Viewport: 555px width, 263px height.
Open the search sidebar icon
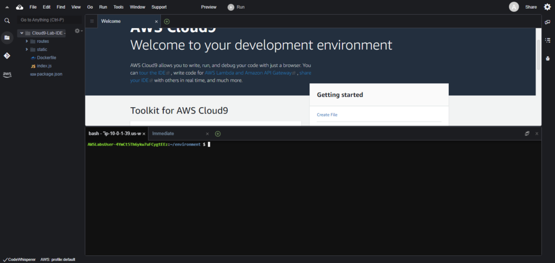[7, 21]
